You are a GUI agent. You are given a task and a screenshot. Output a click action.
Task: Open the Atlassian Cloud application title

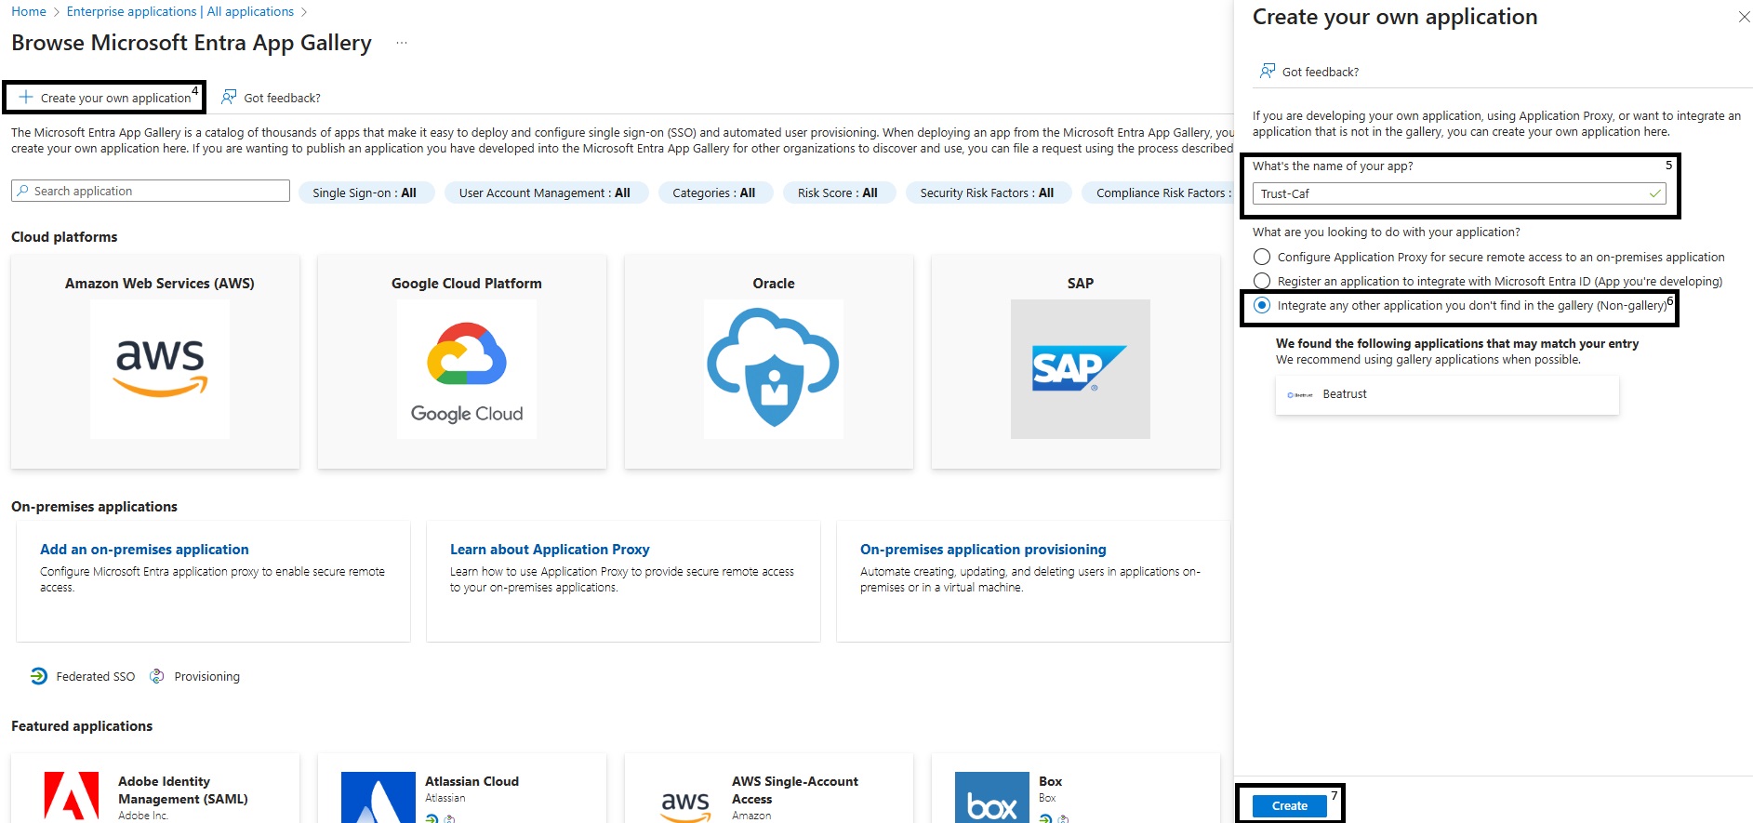(471, 781)
